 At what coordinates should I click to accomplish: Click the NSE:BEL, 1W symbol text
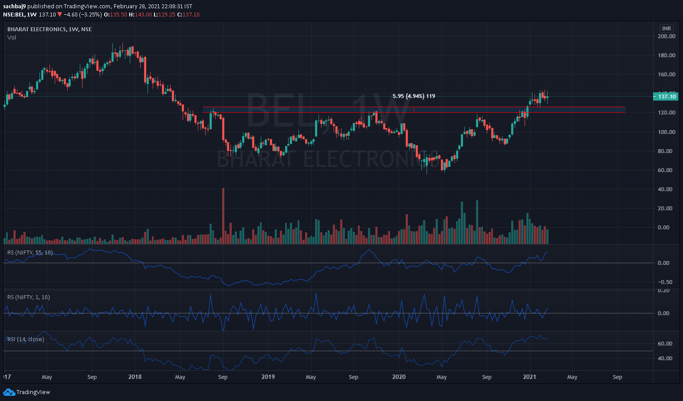point(20,14)
